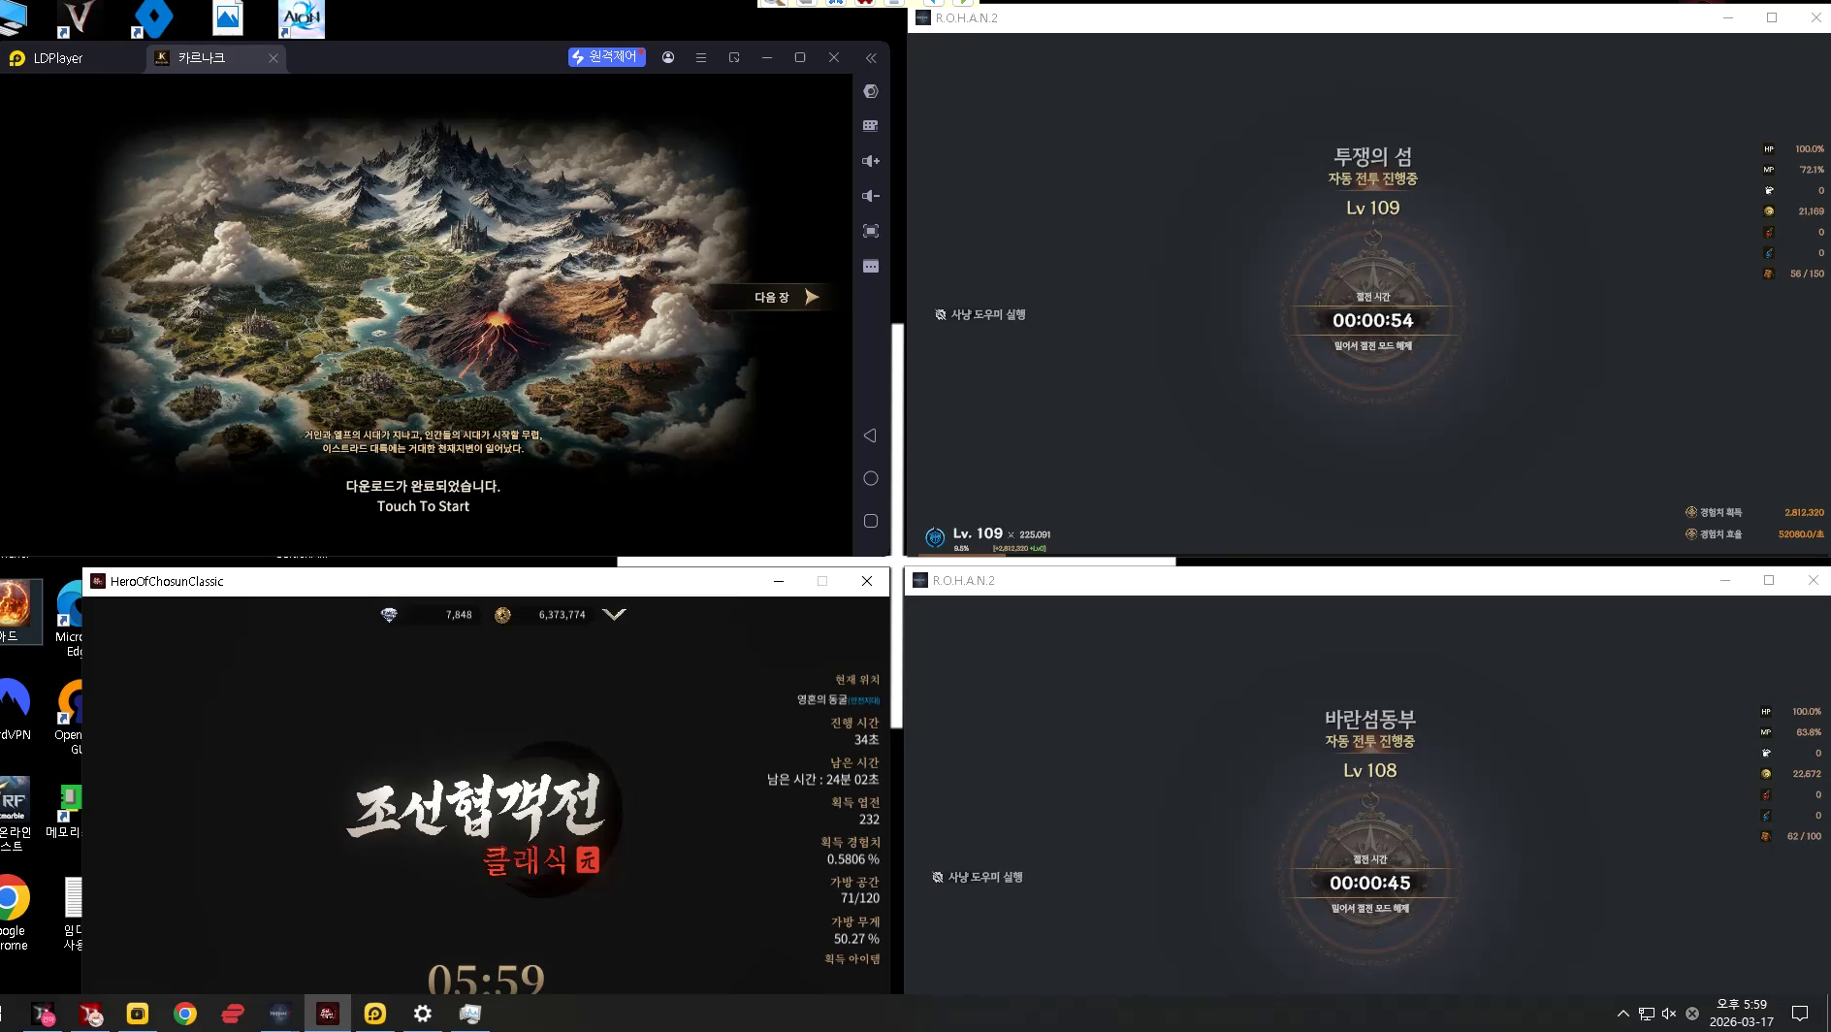Click the 투쟁의 섬 location title
Image resolution: width=1831 pixels, height=1032 pixels.
click(1372, 156)
